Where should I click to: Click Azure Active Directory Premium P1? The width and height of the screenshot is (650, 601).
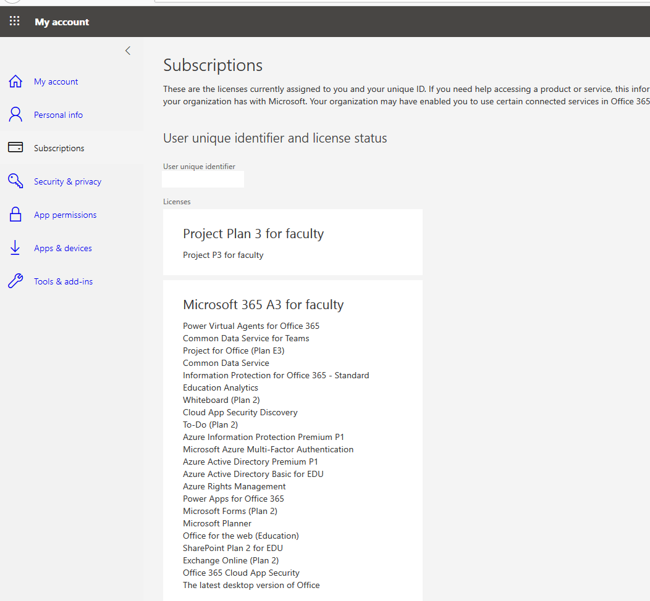pos(250,462)
